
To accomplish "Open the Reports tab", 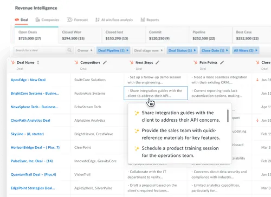I will [150, 20].
